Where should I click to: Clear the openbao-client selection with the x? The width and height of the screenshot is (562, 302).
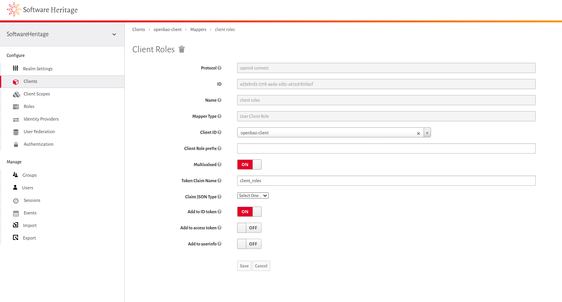418,133
